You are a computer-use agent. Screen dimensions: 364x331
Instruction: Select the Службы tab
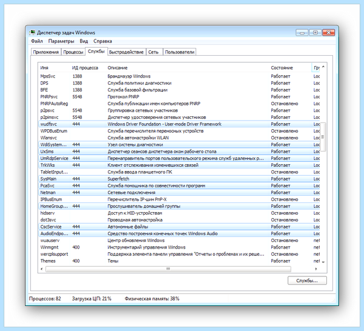click(x=96, y=52)
